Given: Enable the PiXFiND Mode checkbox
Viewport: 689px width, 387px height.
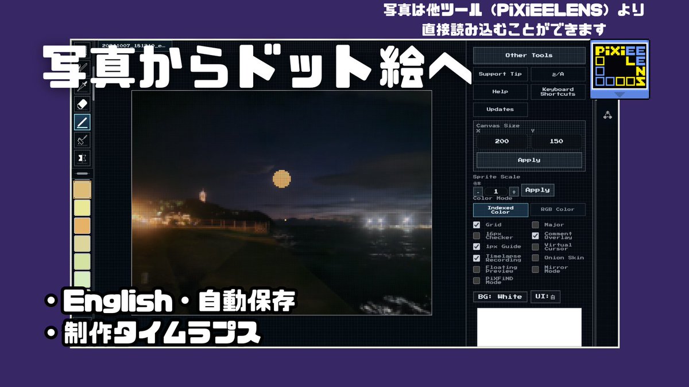Looking at the screenshot, I should [x=477, y=280].
